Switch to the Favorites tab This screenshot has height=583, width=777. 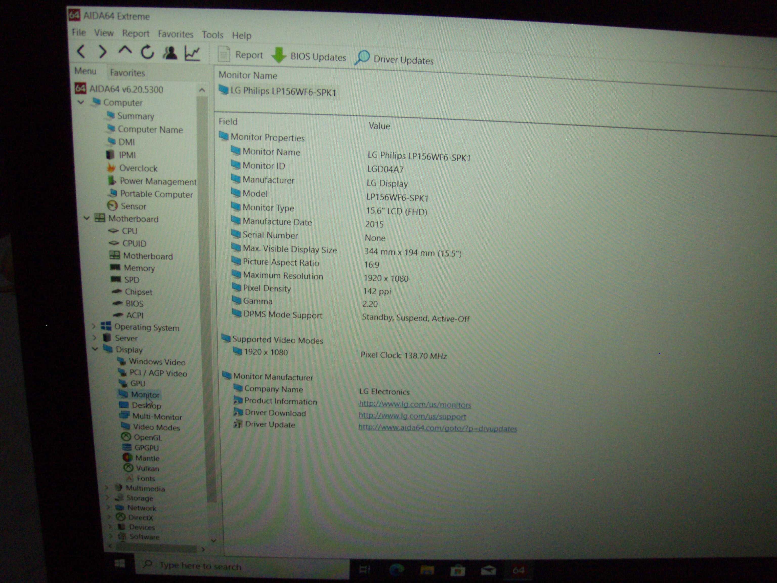[x=127, y=73]
